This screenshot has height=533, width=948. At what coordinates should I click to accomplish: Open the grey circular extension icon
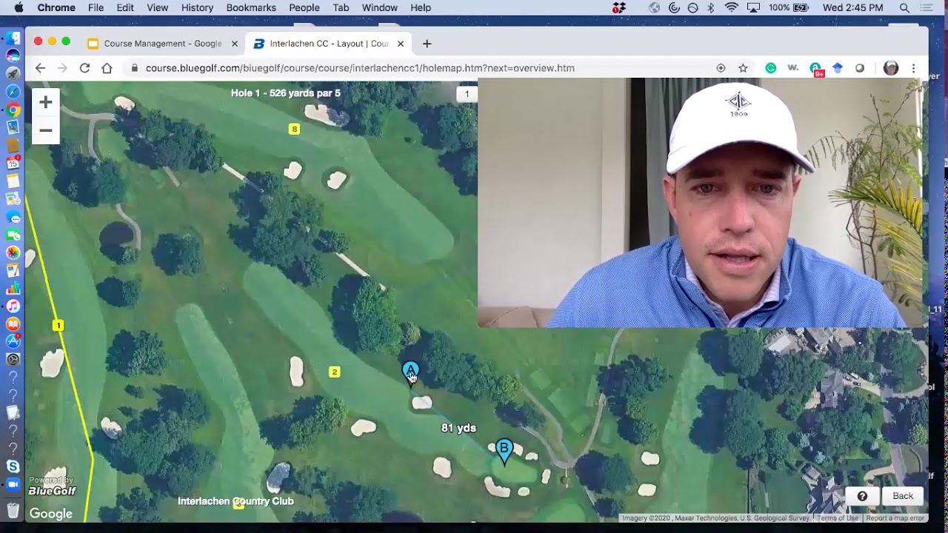(x=860, y=68)
